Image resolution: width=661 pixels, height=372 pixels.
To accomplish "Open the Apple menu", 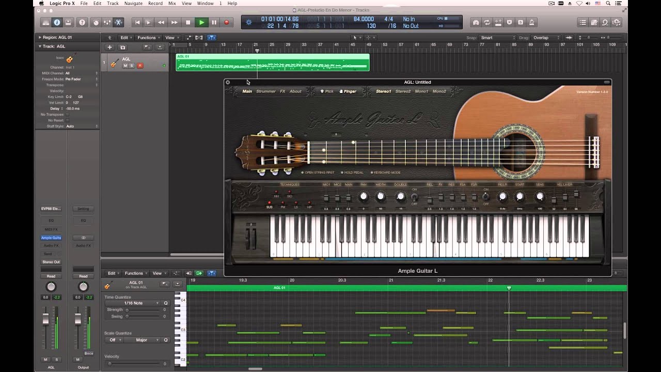I will click(41, 4).
